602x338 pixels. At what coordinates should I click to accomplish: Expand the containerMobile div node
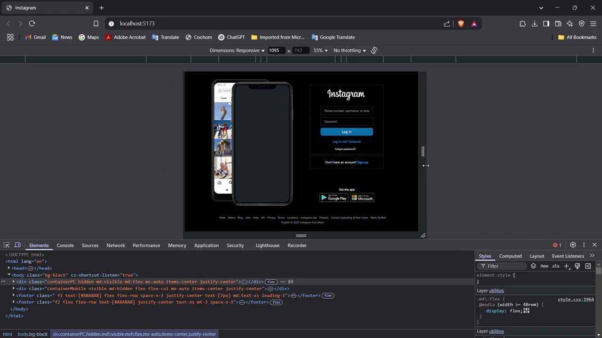tap(14, 288)
